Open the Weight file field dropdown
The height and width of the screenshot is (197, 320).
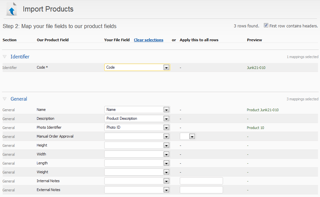(x=137, y=172)
